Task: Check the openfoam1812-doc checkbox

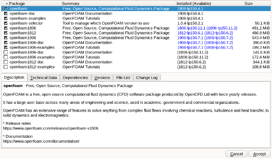Action: 6,62
